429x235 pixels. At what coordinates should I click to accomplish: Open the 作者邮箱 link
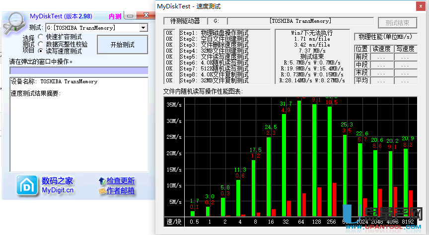pos(121,190)
